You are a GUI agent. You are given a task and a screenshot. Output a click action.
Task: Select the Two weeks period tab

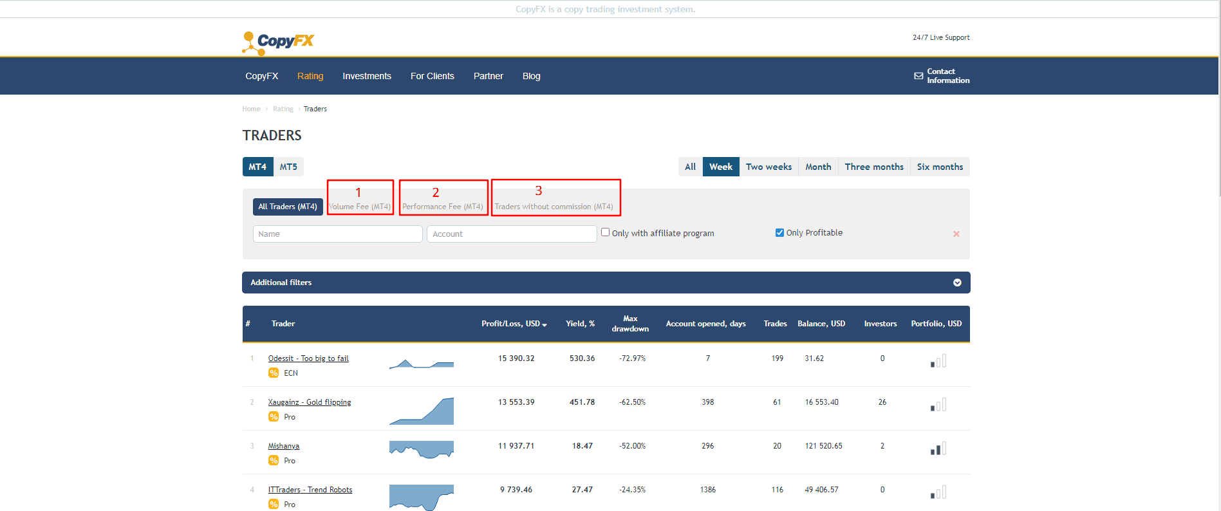click(x=769, y=167)
